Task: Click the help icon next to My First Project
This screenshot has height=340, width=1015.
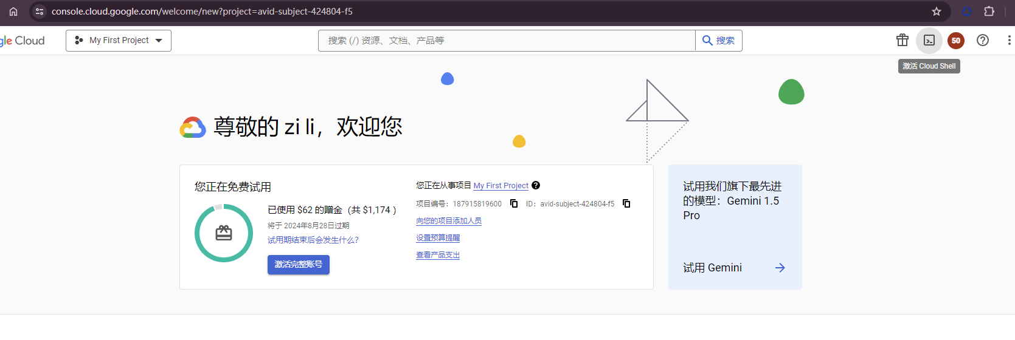Action: (536, 185)
